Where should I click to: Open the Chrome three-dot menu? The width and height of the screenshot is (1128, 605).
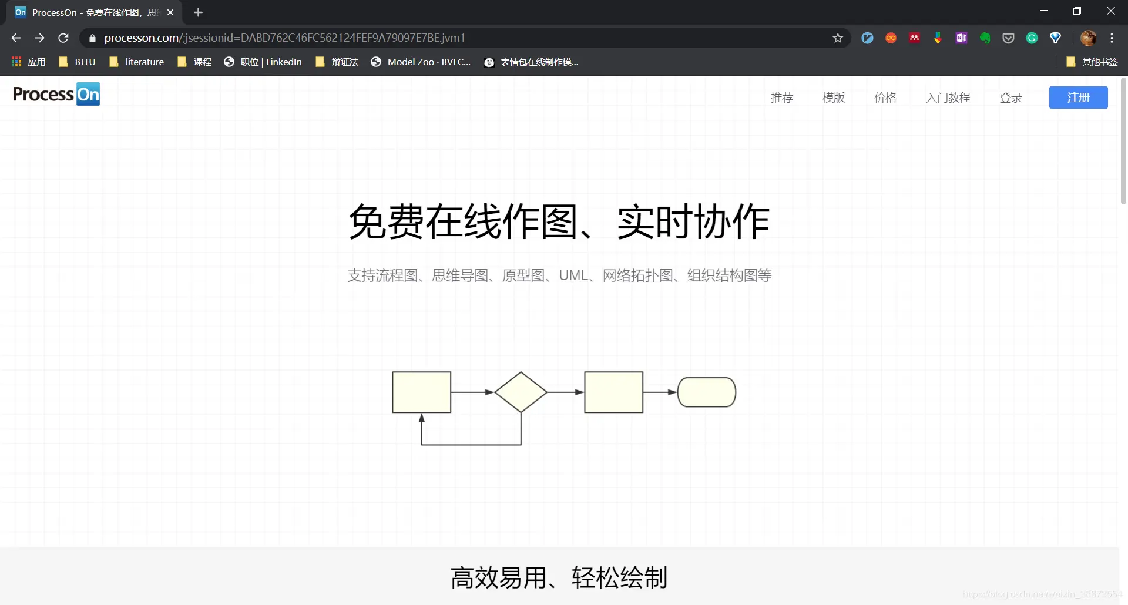(x=1112, y=38)
